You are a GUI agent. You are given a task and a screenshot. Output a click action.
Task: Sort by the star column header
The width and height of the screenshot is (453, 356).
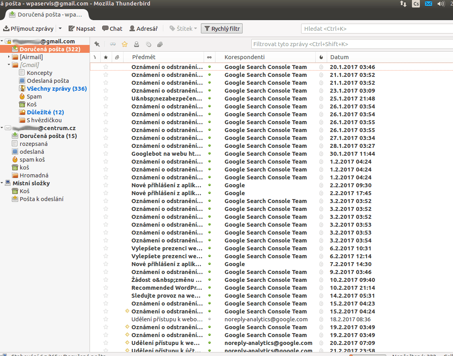pyautogui.click(x=106, y=57)
